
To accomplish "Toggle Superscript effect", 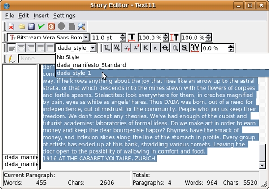I will [136, 48].
